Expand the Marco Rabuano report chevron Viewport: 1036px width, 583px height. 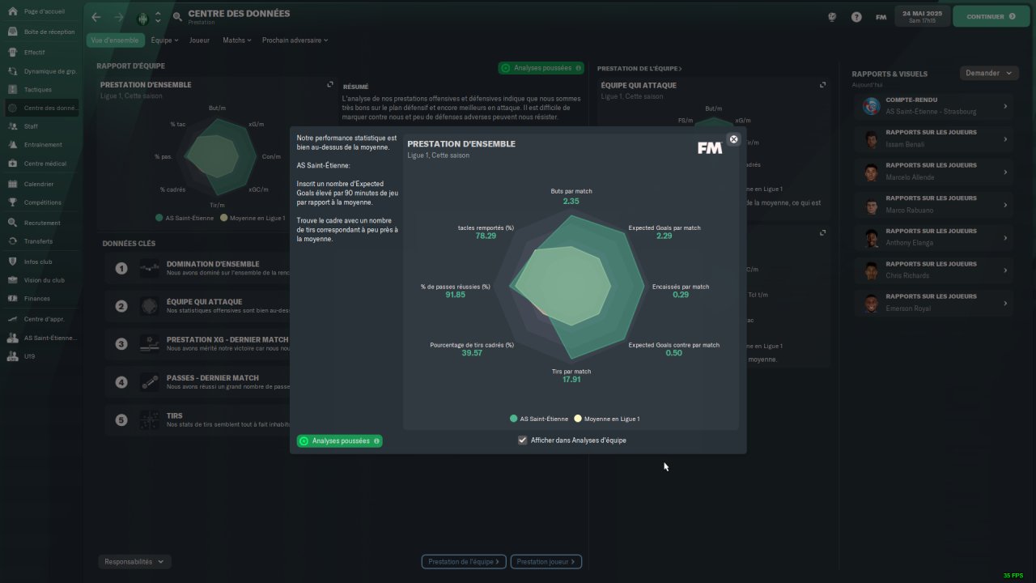click(1005, 205)
